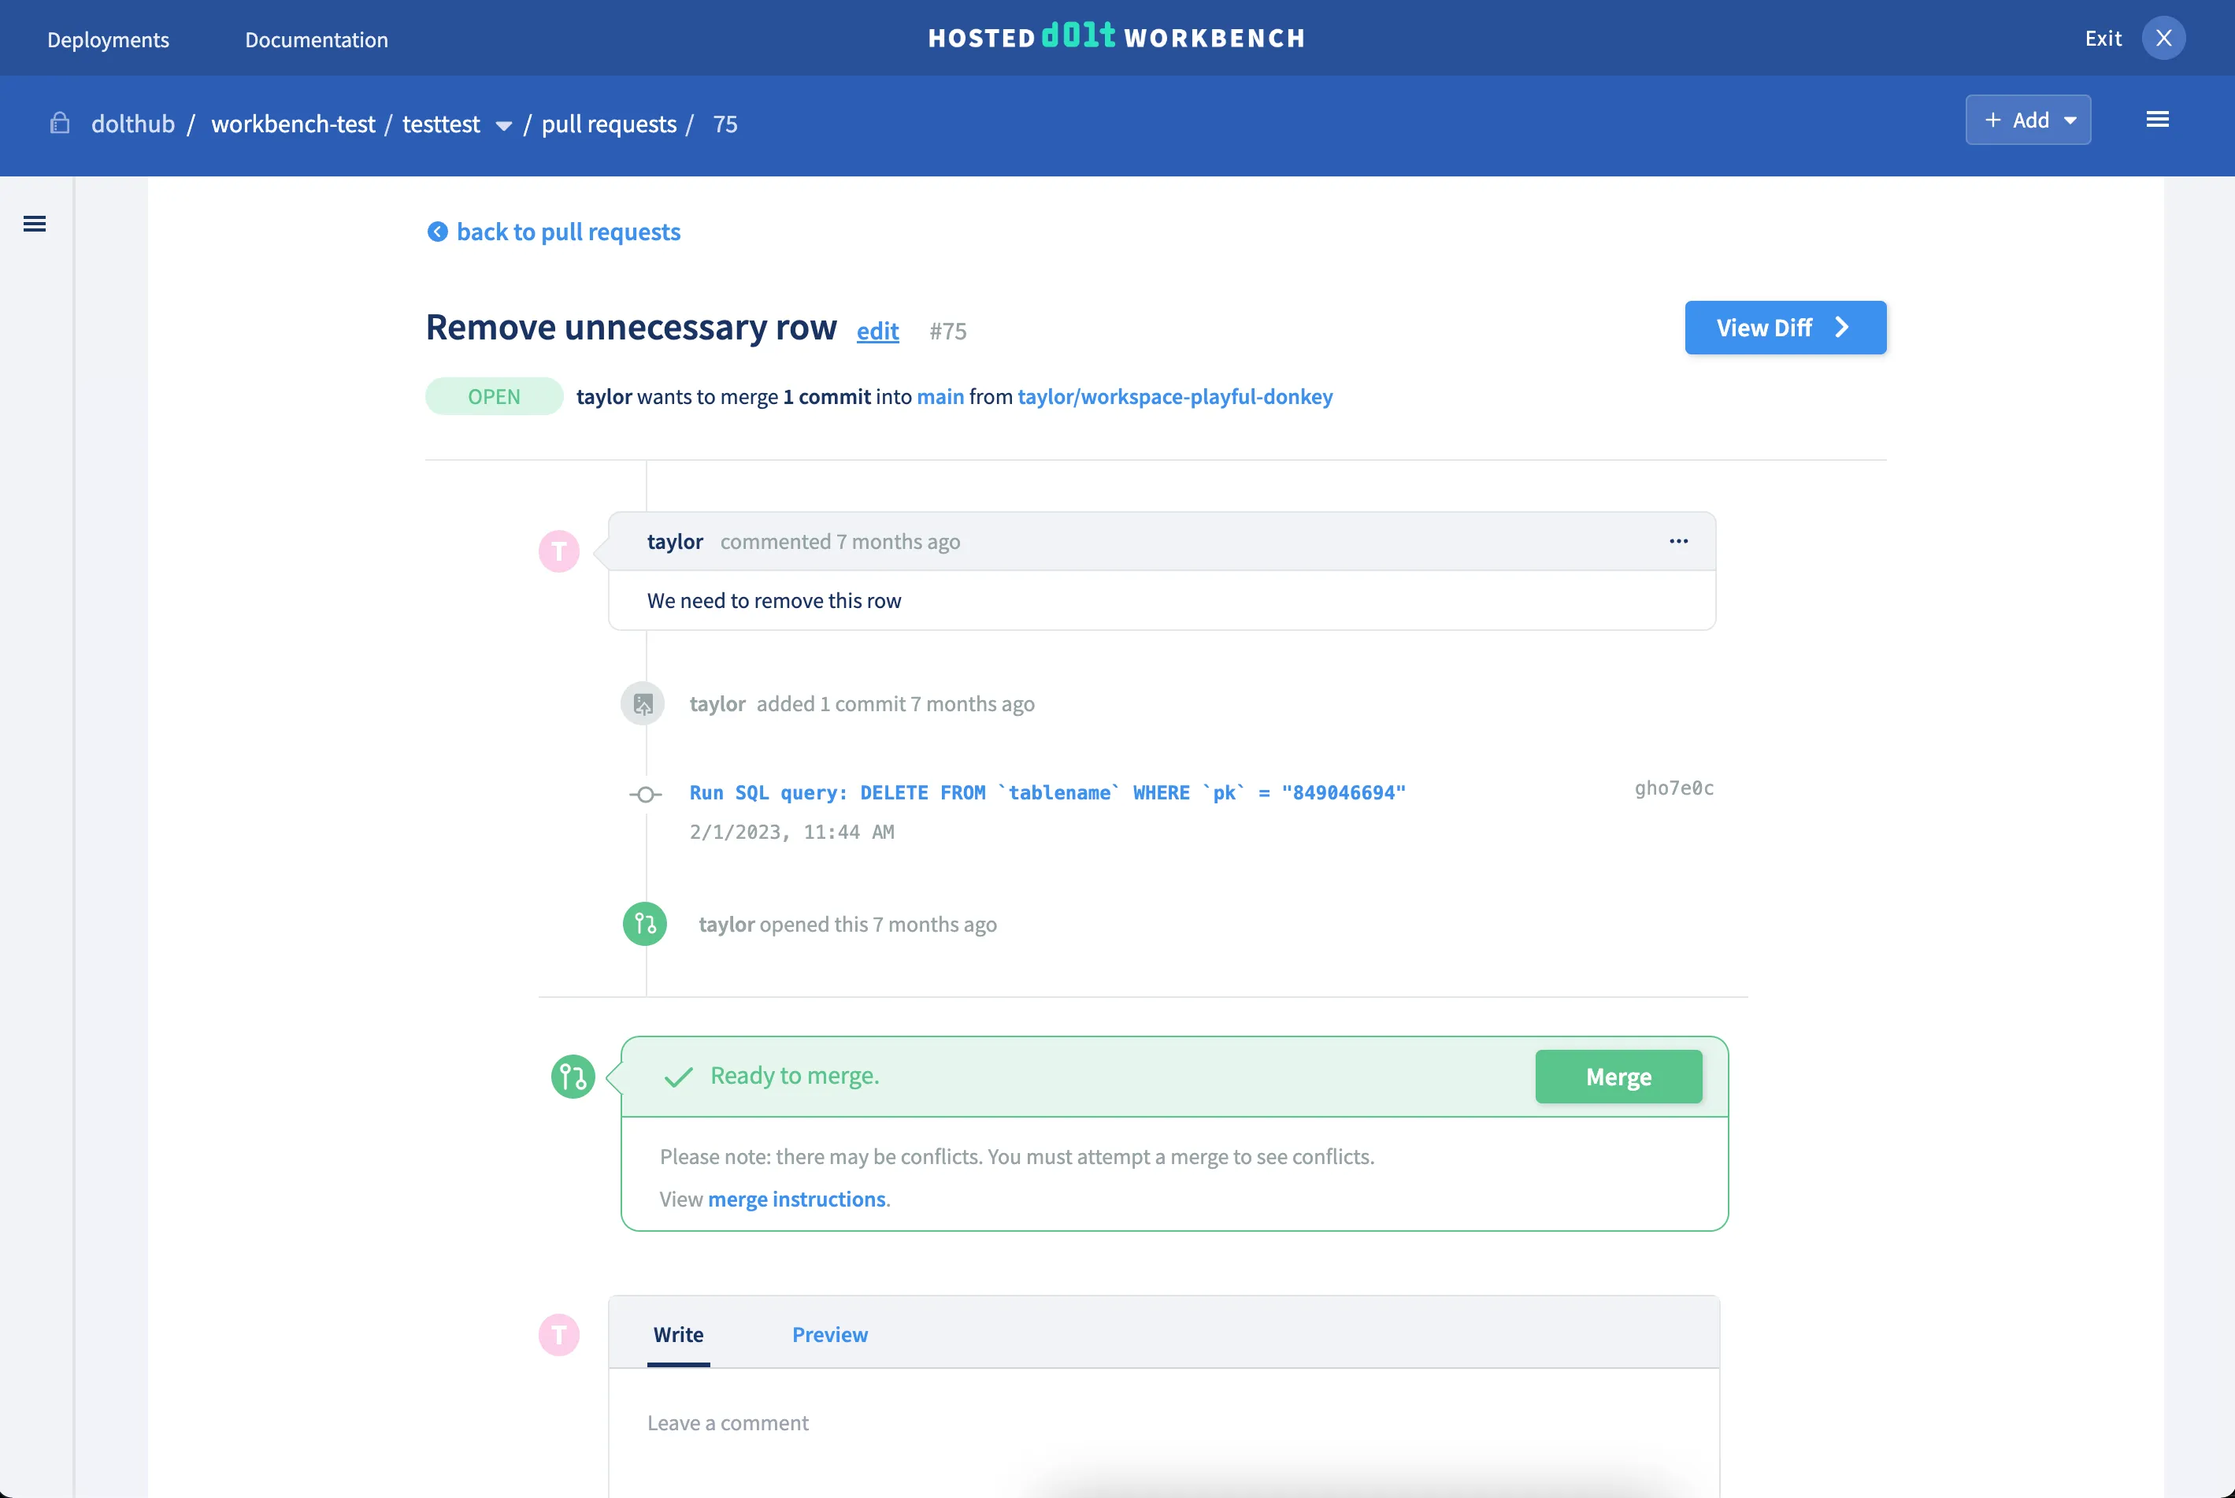This screenshot has height=1498, width=2235.
Task: Click the Leave a comment field
Action: tap(1146, 1422)
